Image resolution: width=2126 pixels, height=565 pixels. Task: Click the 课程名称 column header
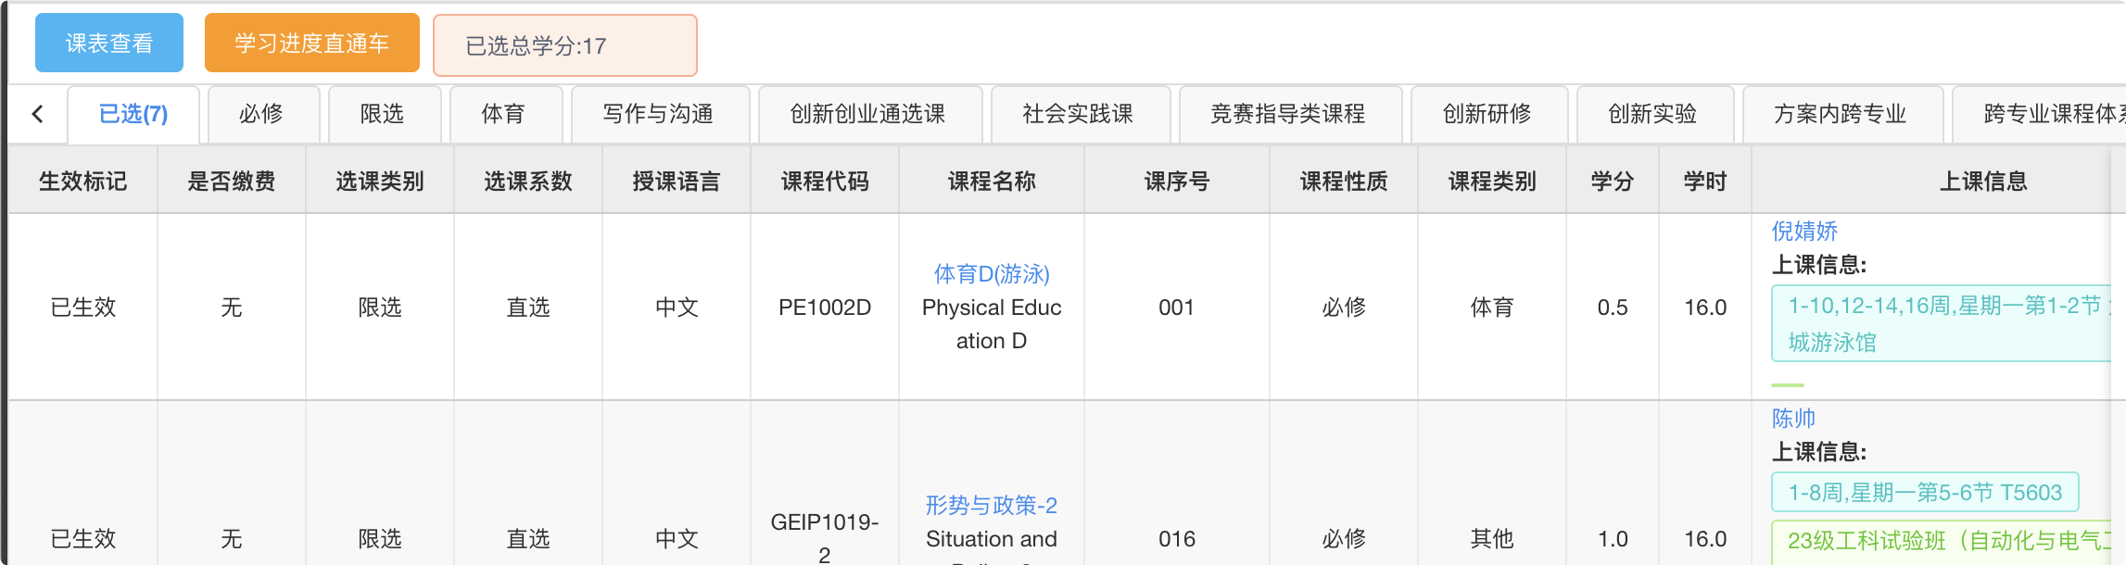[x=992, y=182]
